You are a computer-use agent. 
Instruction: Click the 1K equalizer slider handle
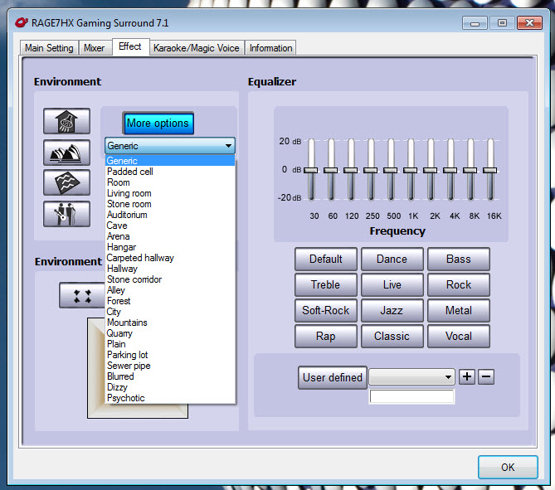[410, 170]
